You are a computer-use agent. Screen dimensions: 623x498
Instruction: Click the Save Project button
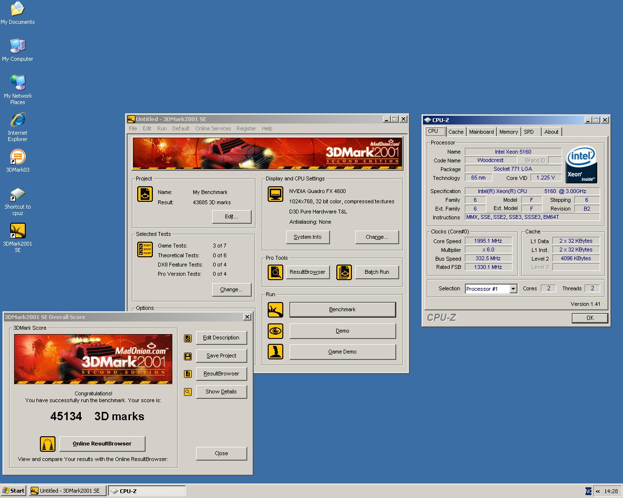(221, 356)
